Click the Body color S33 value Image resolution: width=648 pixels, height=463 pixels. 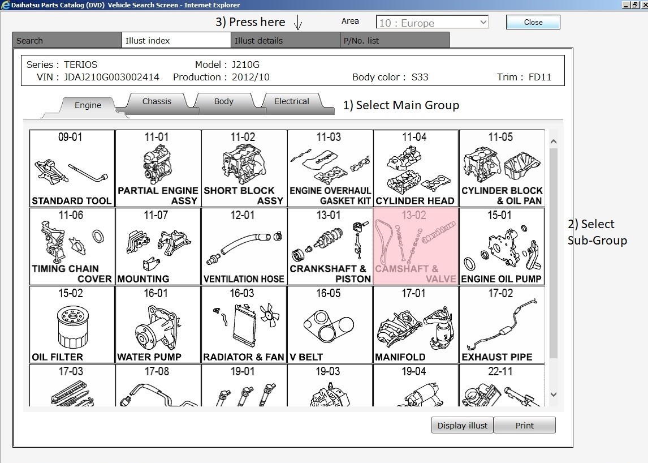[420, 77]
